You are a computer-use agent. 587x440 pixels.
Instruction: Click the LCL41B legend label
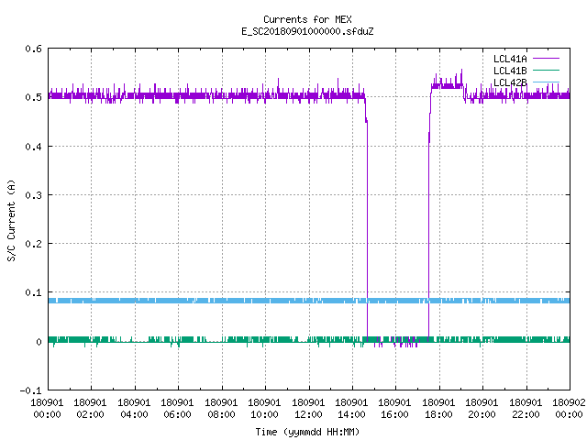pyautogui.click(x=510, y=71)
